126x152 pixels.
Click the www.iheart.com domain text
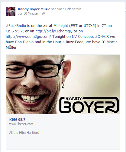click(x=21, y=124)
